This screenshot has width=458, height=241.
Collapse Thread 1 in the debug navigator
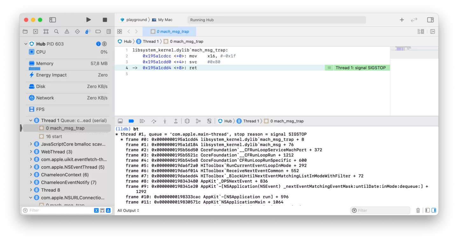31,120
